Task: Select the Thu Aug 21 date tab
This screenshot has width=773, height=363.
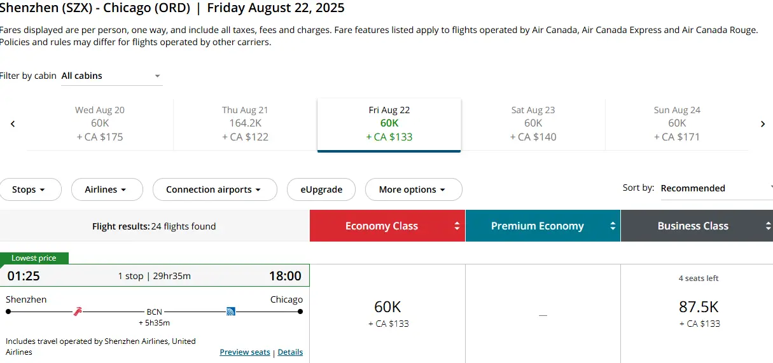Action: (245, 123)
